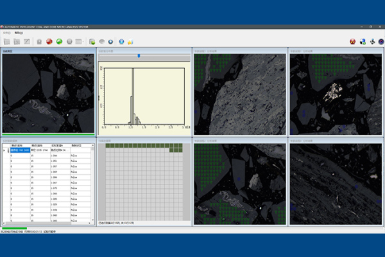
Task: Click the radiation warning icon at top right
Action: [352, 42]
